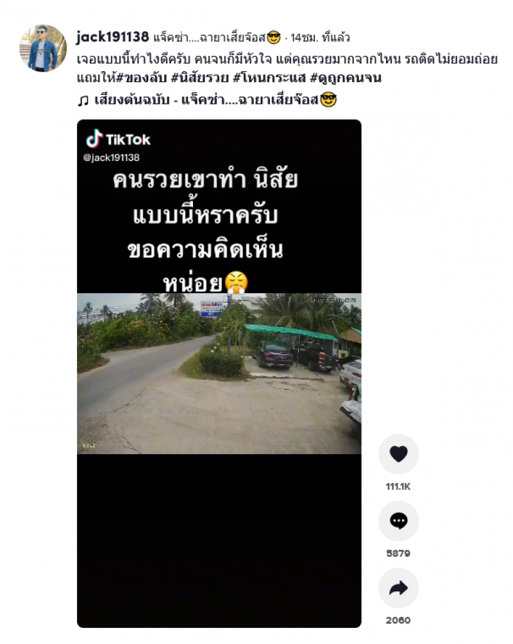513x644 pixels.
Task: Click the 14ชม. ที่แล้ว timestamp
Action: tap(320, 38)
